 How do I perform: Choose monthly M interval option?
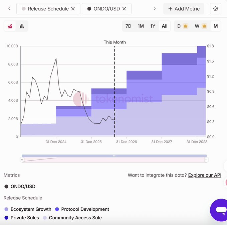pyautogui.click(x=216, y=26)
